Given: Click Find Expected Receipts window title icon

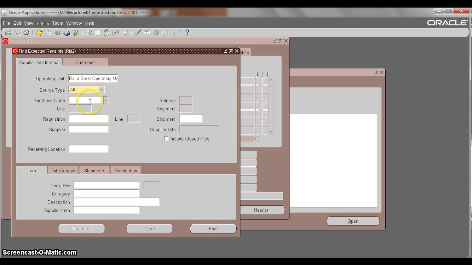Looking at the screenshot, I should tap(15, 51).
